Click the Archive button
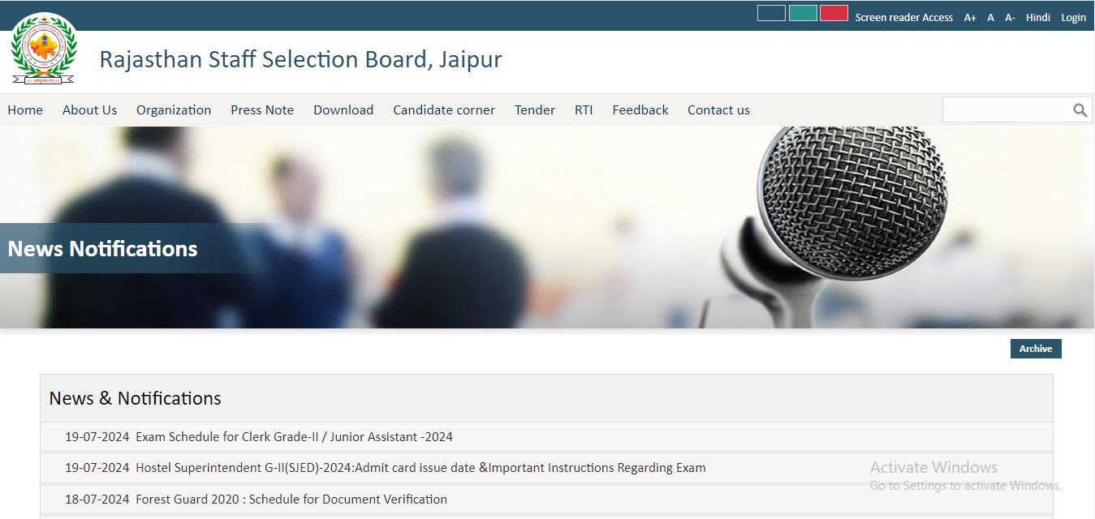The width and height of the screenshot is (1095, 519). (x=1035, y=349)
